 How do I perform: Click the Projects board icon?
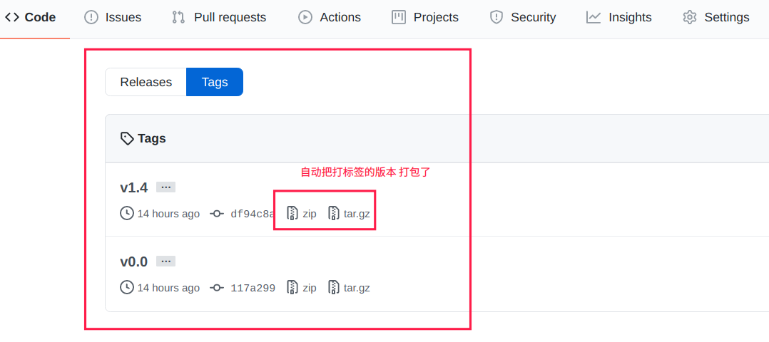(x=399, y=18)
